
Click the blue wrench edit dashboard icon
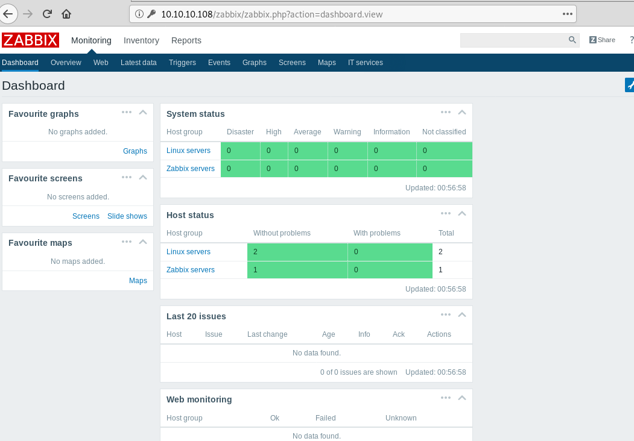630,85
